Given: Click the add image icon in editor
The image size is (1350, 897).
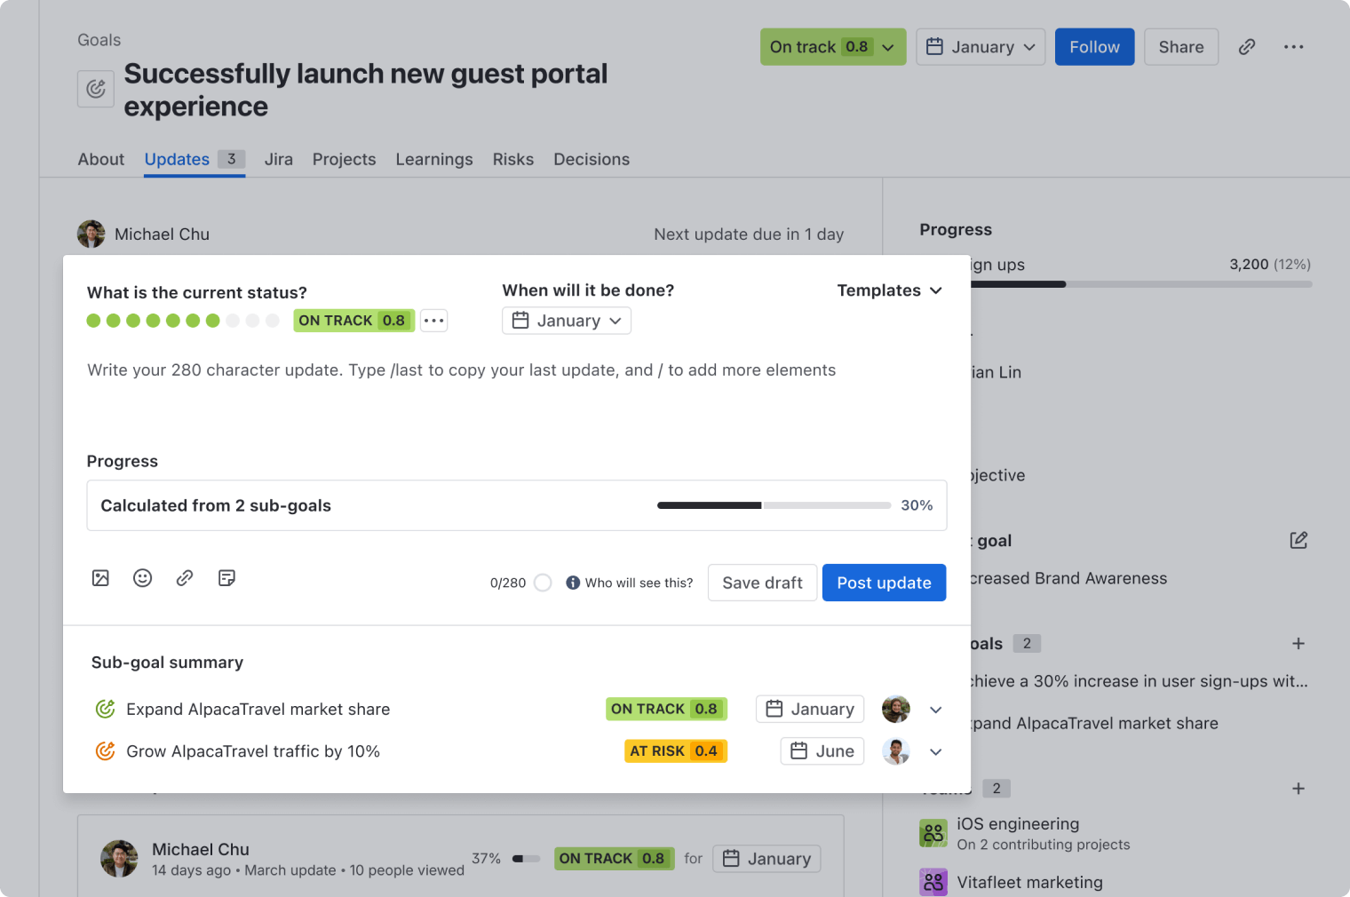Looking at the screenshot, I should (100, 578).
